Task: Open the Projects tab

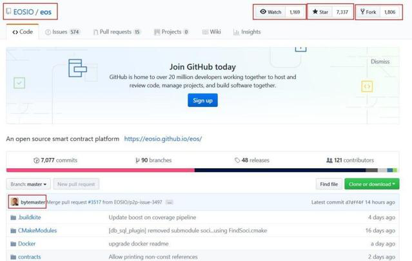Action: [171, 32]
